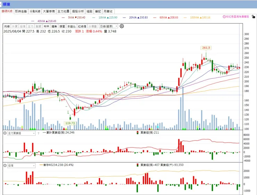257x195 pixels.
Task: Click the 2025/08/04 date in quote line
Action: (x=12, y=32)
